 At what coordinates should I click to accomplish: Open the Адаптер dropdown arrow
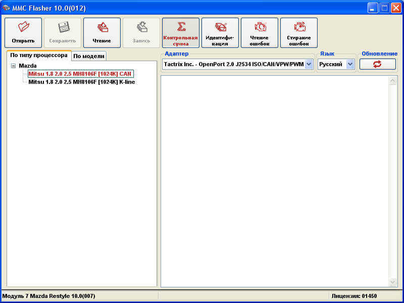click(x=309, y=64)
